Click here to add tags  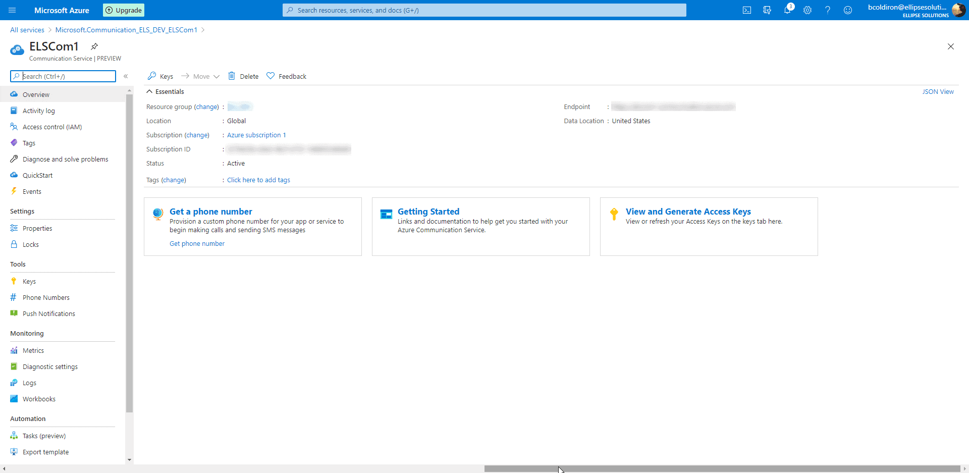[258, 180]
